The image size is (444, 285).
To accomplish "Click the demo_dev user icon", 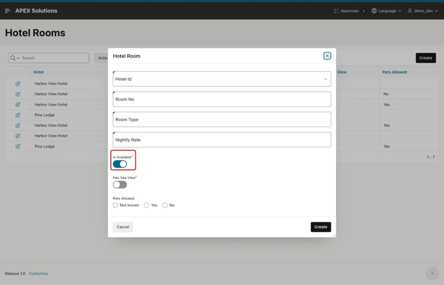I will (x=410, y=11).
